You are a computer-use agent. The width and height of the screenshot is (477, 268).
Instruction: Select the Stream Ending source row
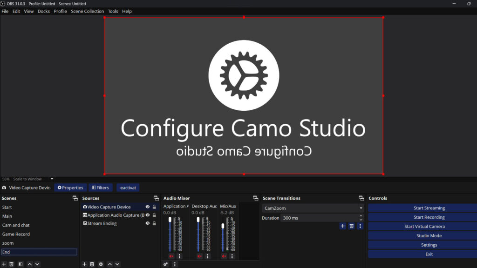point(120,223)
